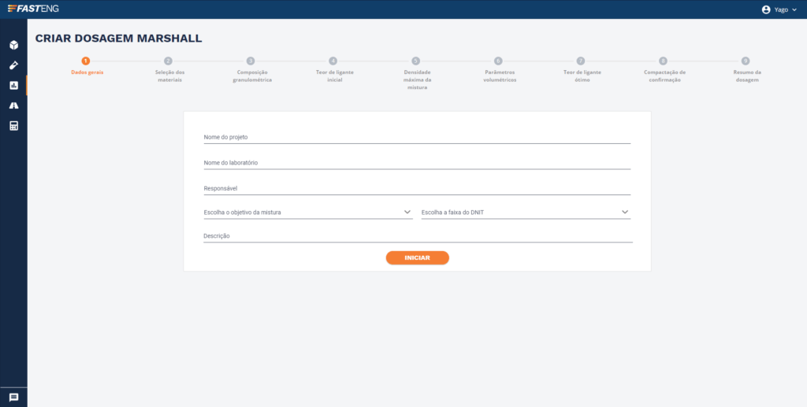Open the test tube samples sidebar icon
The image size is (807, 407).
13,65
